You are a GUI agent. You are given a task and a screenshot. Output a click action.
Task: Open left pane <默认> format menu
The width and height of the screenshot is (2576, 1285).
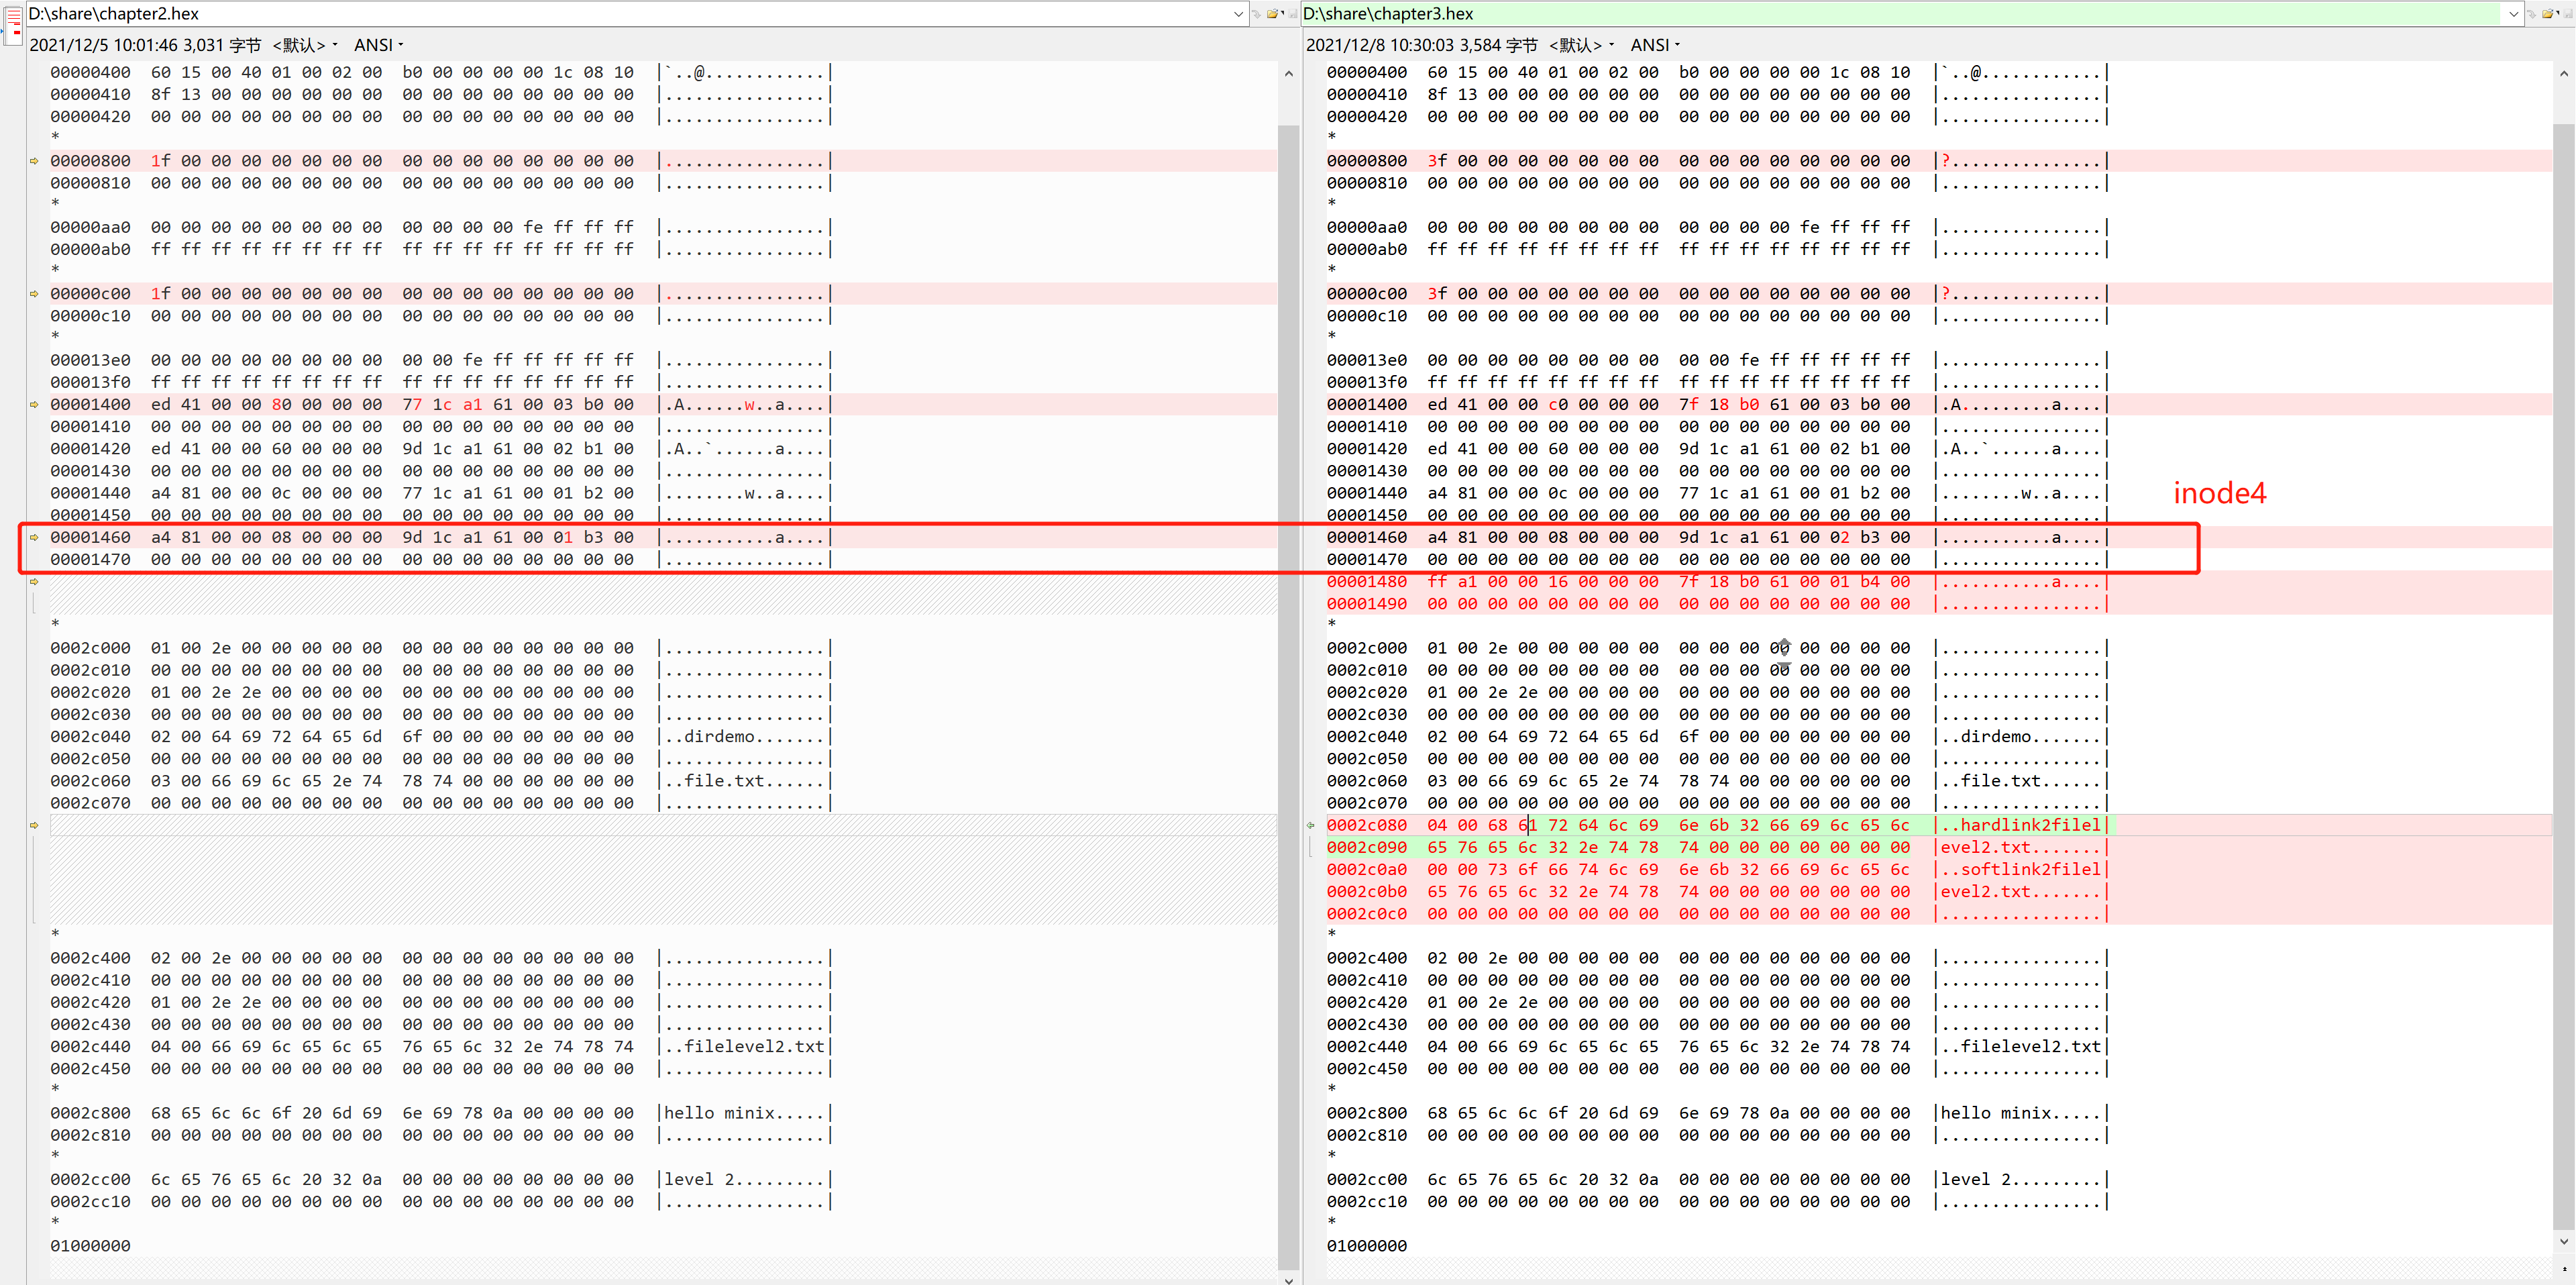(x=304, y=45)
